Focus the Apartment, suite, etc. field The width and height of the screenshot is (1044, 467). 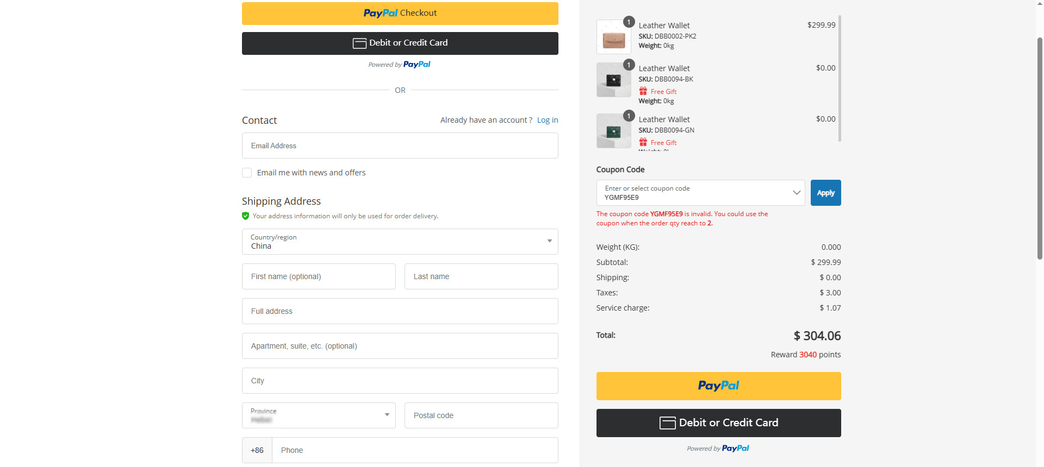click(x=400, y=346)
